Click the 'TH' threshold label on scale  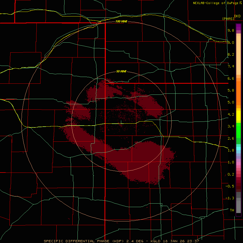[x=232, y=210]
